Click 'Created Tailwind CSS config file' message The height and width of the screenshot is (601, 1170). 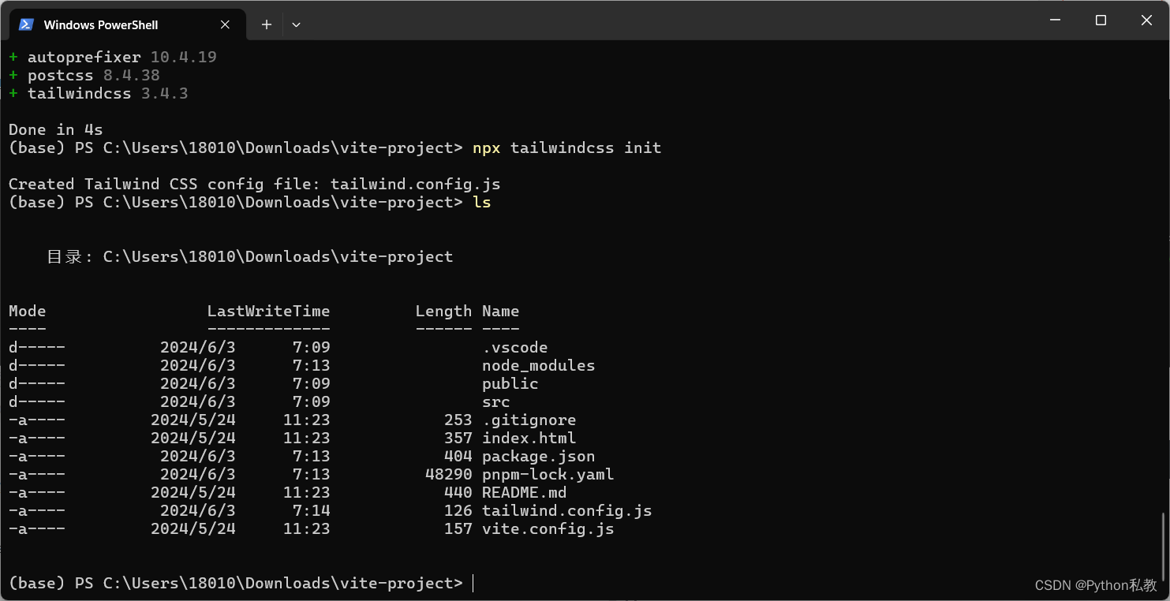click(x=254, y=184)
